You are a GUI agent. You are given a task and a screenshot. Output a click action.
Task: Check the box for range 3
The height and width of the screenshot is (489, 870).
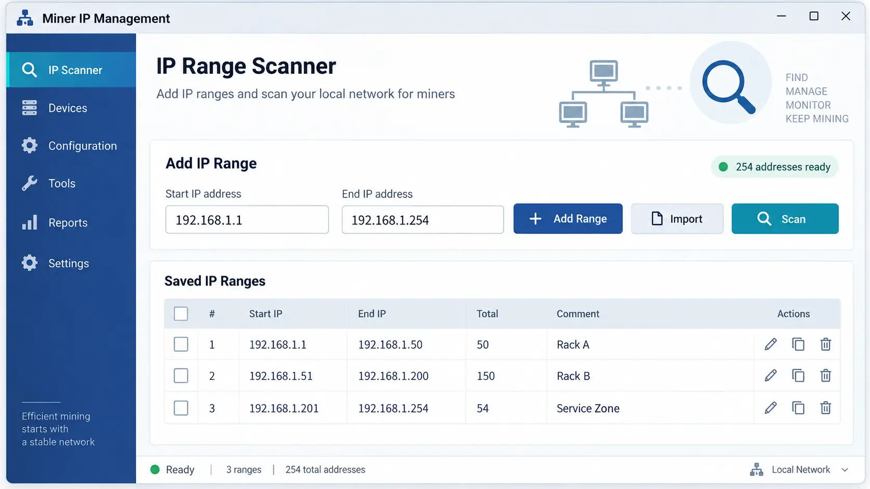tap(181, 408)
